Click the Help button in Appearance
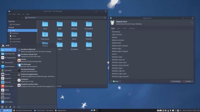The image size is (200, 112). click(x=116, y=82)
